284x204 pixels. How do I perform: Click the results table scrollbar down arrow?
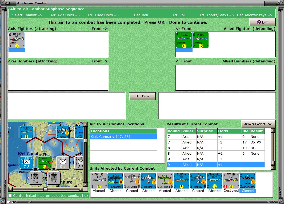[273, 167]
